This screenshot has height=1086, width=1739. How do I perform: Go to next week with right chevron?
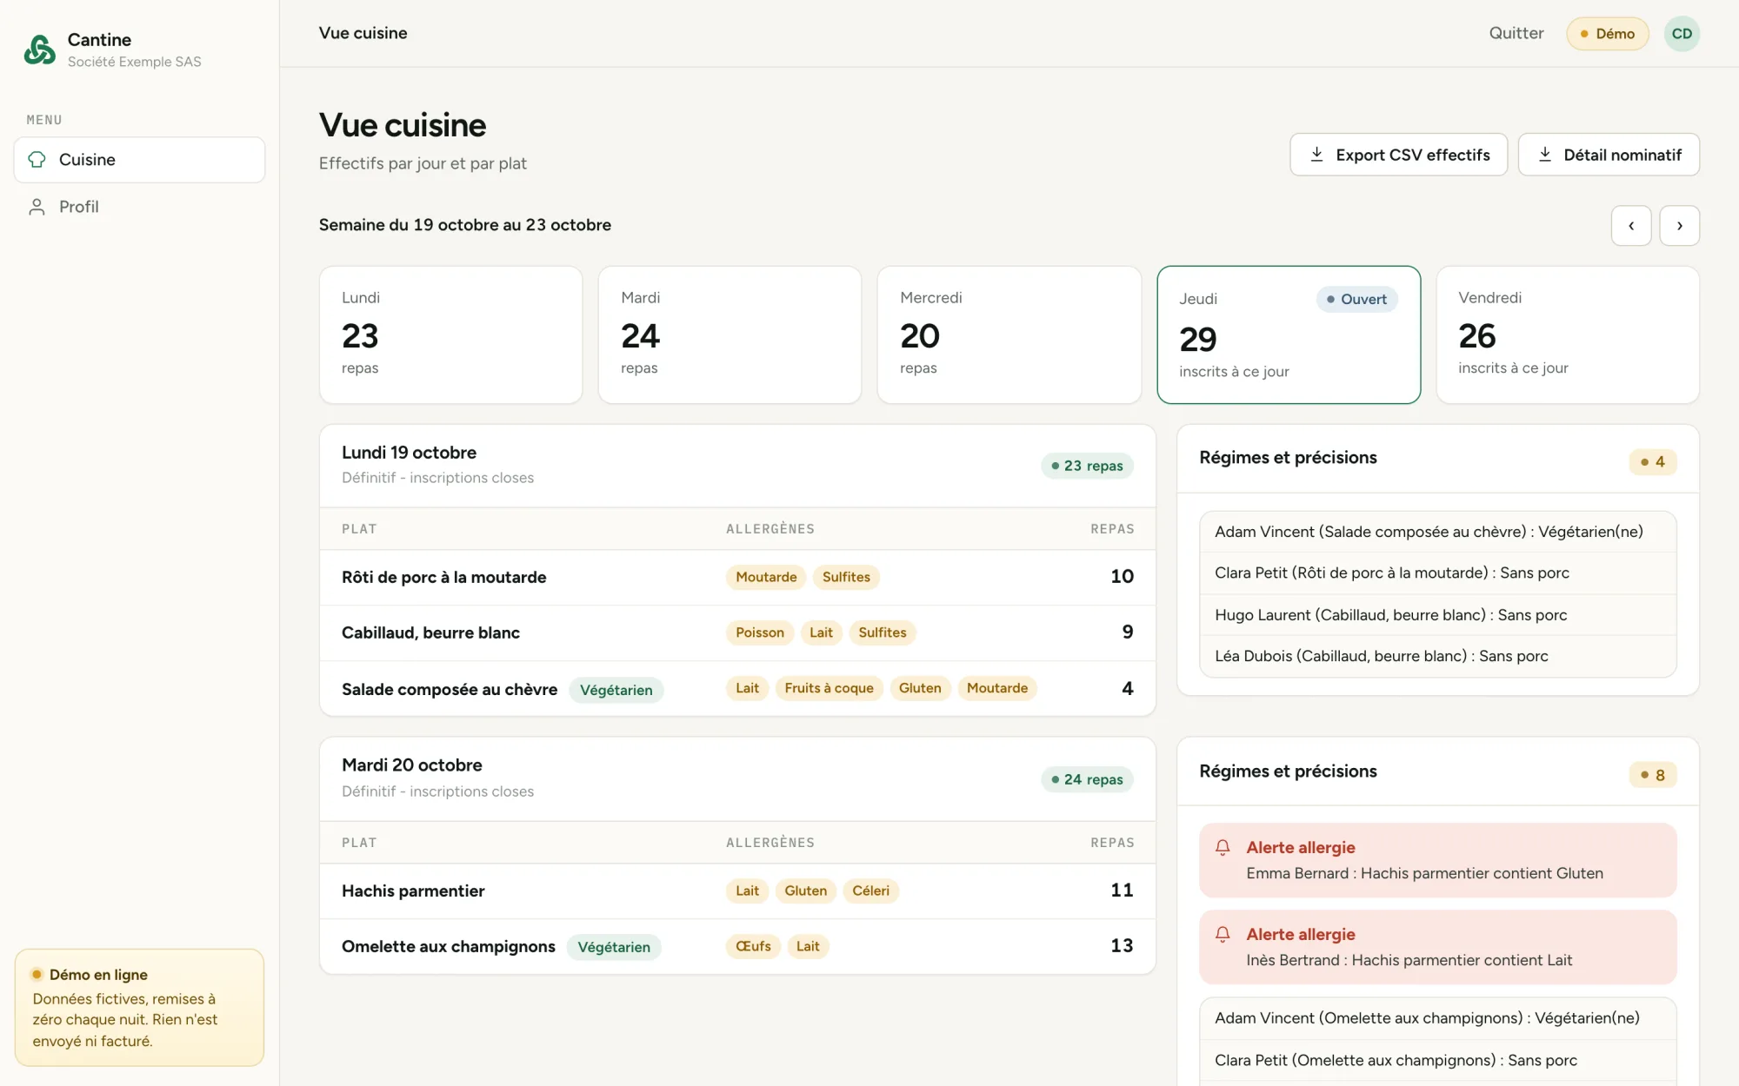(1680, 226)
